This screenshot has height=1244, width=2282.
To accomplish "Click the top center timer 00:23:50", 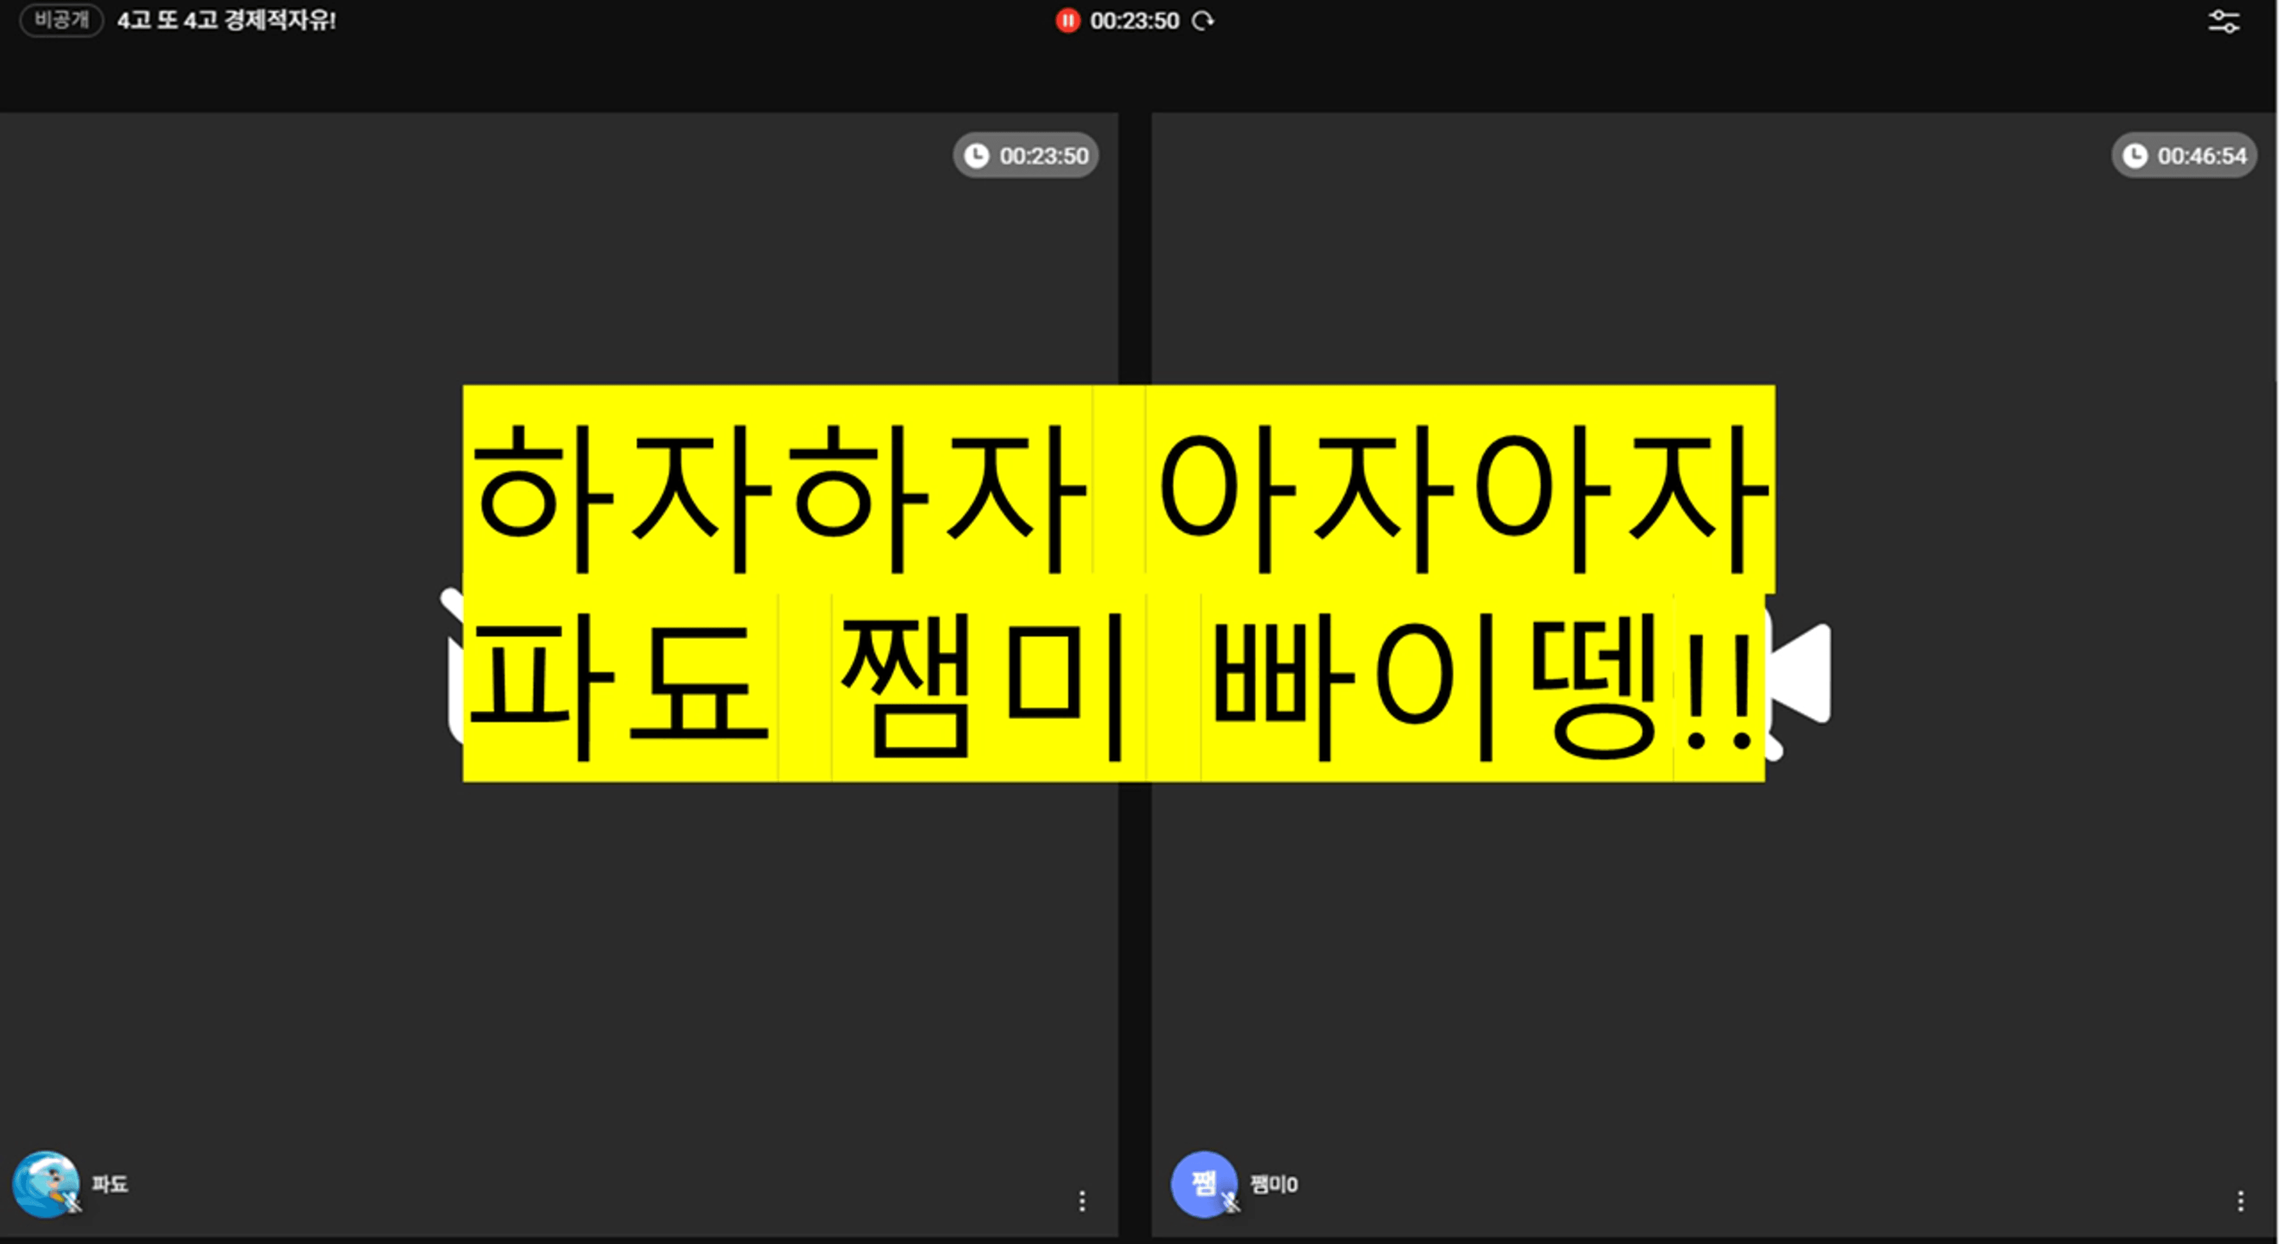I will tap(1135, 20).
